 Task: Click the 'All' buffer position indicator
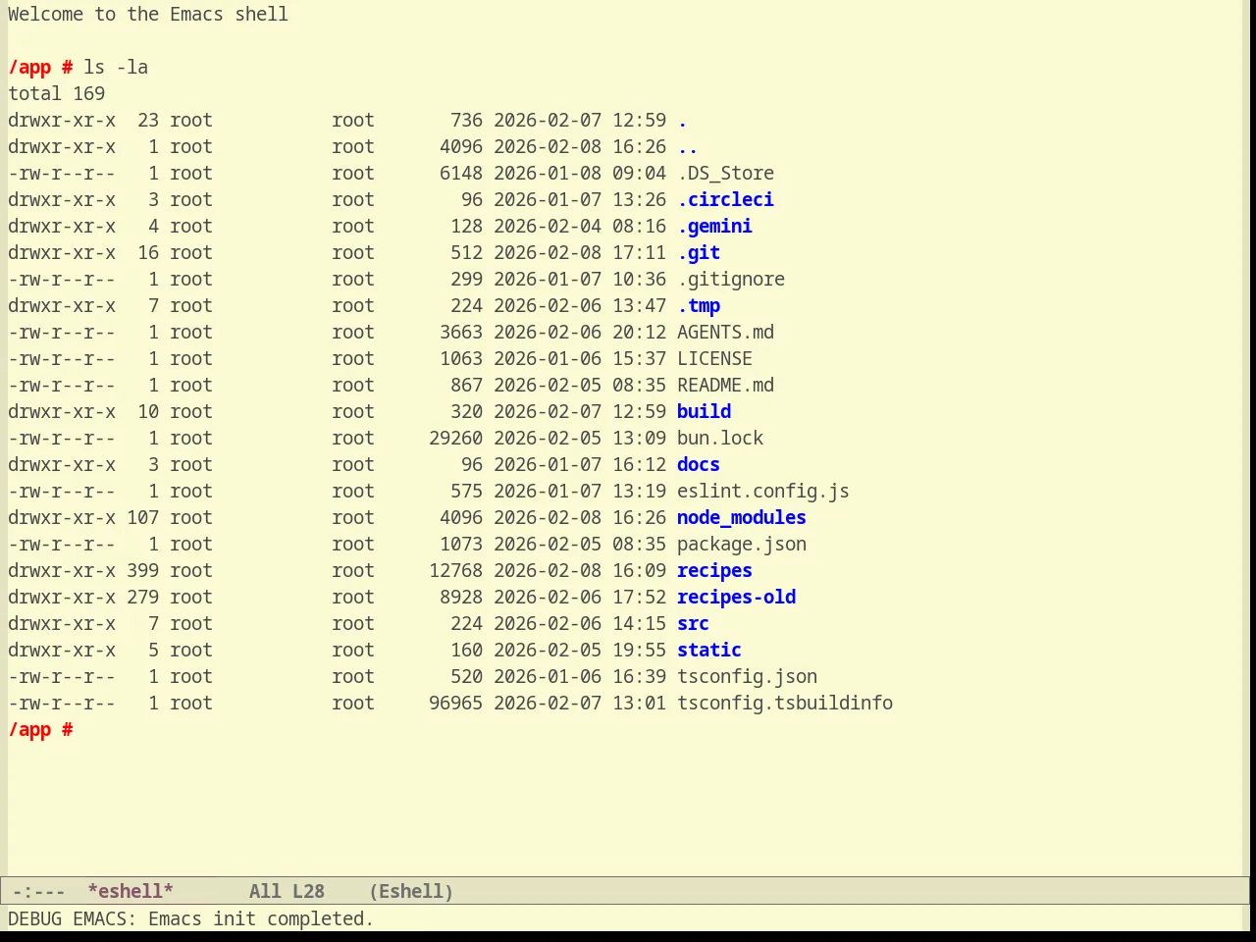265,891
